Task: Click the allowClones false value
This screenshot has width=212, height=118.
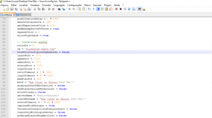Action: (x=42, y=92)
